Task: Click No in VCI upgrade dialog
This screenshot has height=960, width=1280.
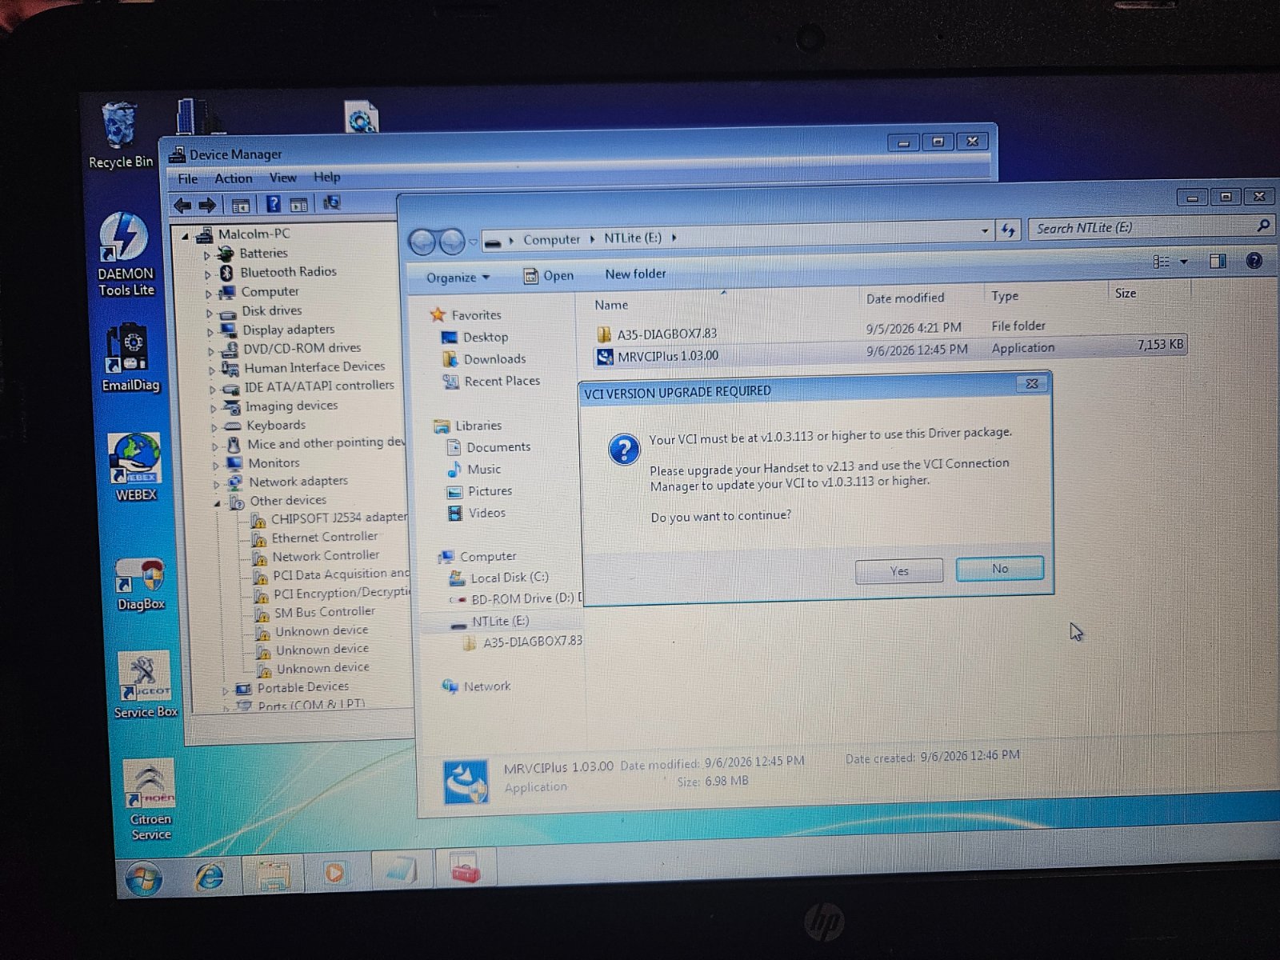Action: coord(999,568)
